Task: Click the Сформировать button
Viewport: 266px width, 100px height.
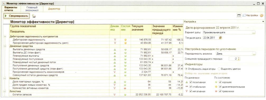Action: tap(16, 16)
